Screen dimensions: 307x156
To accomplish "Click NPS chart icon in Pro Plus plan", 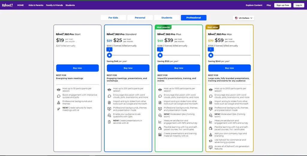I will click(x=160, y=122).
